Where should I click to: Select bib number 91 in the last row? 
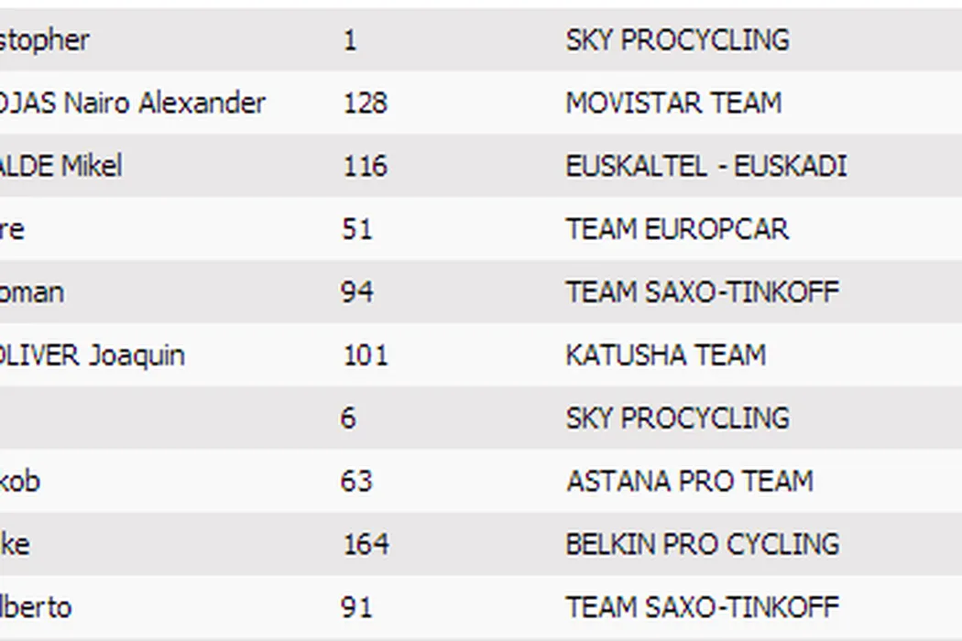tap(357, 607)
